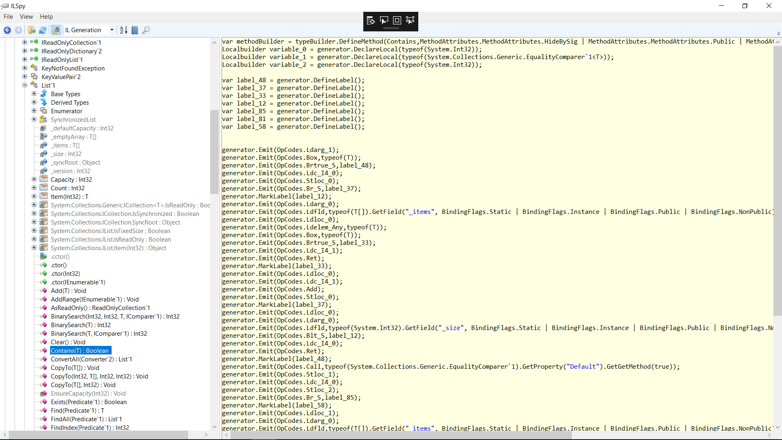Viewport: 782px width, 440px height.
Task: Select _syncRoot : Object field
Action: [75, 163]
